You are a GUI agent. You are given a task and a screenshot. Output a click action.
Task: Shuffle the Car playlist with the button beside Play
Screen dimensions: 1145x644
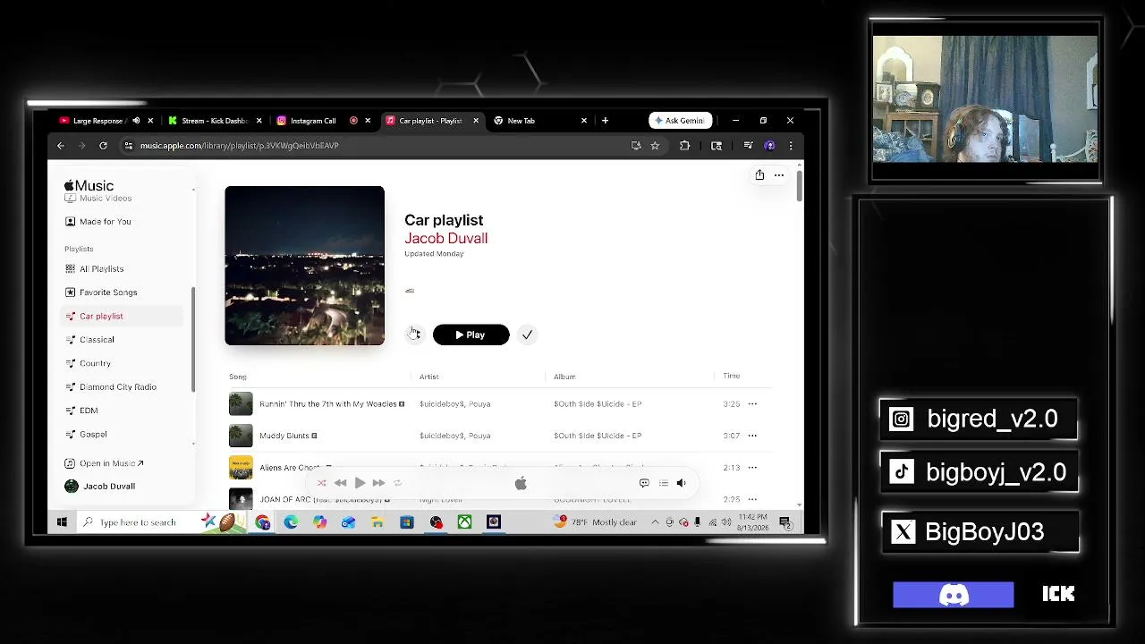click(414, 335)
